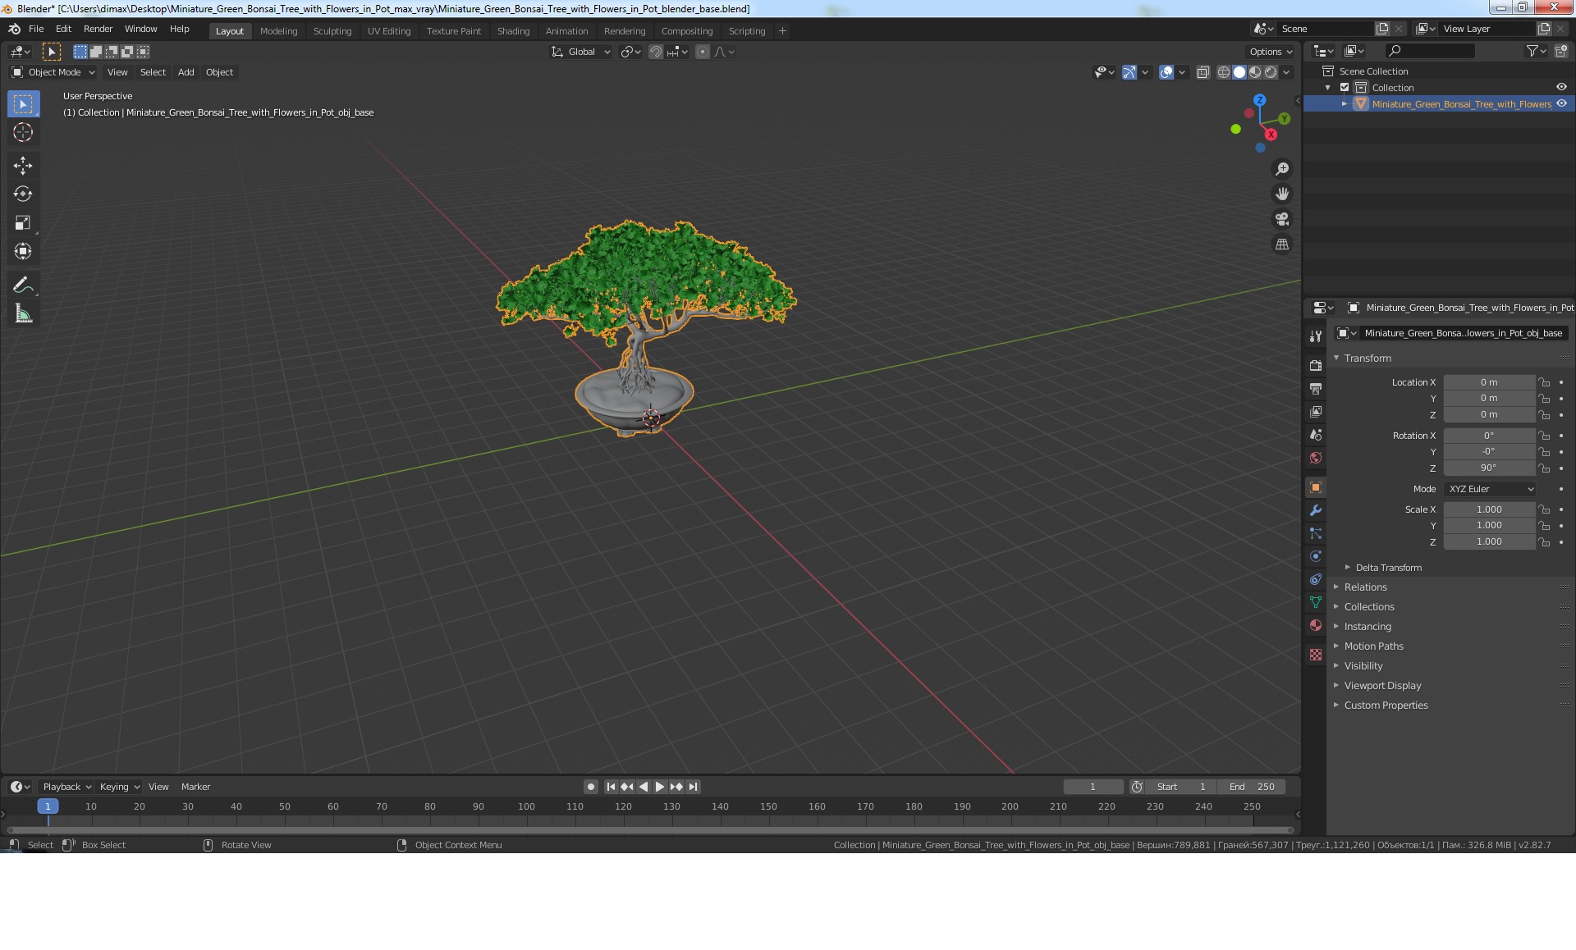This screenshot has width=1576, height=950.
Task: Open the Material properties tab
Action: [1316, 625]
